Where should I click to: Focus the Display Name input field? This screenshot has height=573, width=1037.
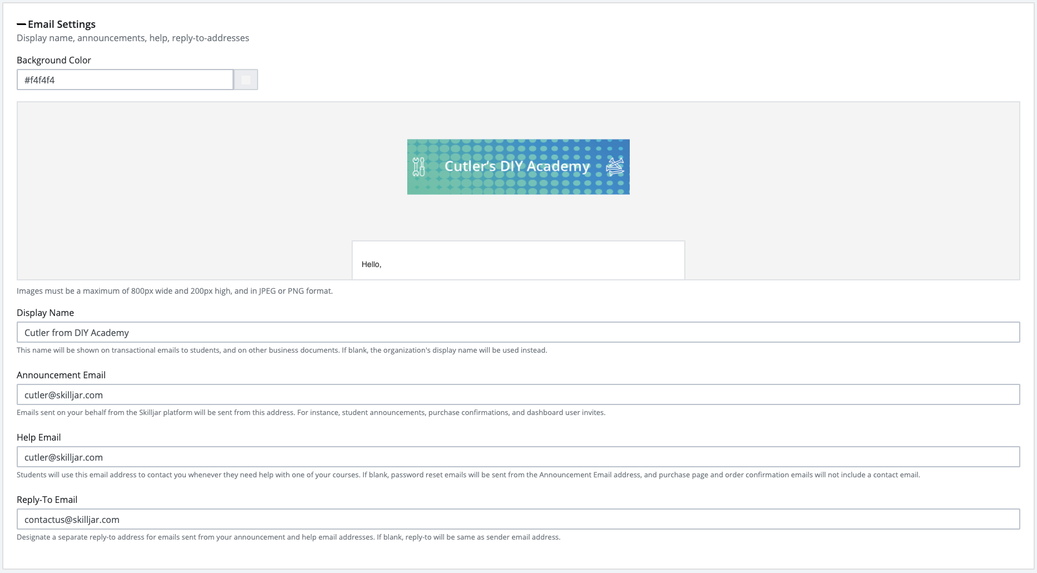click(x=518, y=333)
